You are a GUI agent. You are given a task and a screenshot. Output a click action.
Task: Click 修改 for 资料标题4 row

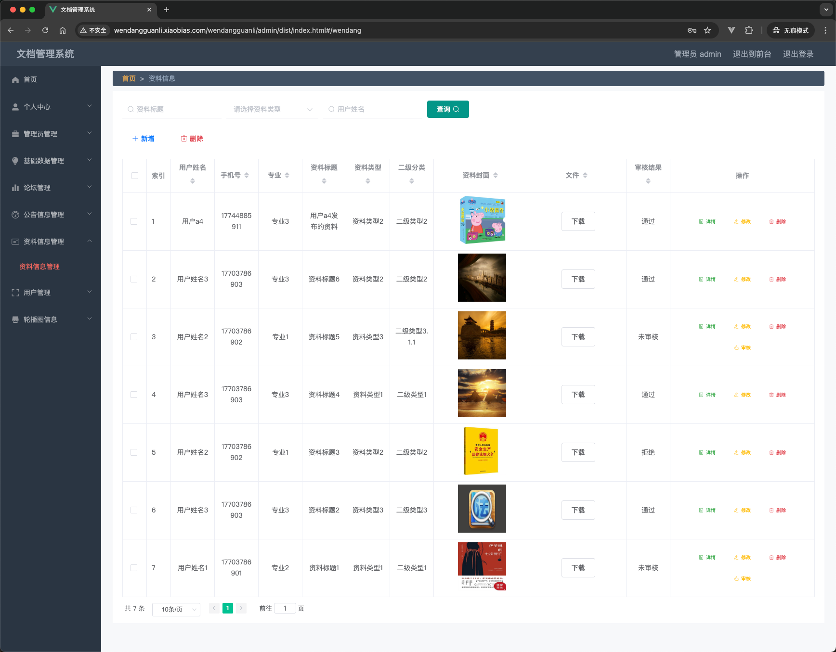(x=742, y=395)
